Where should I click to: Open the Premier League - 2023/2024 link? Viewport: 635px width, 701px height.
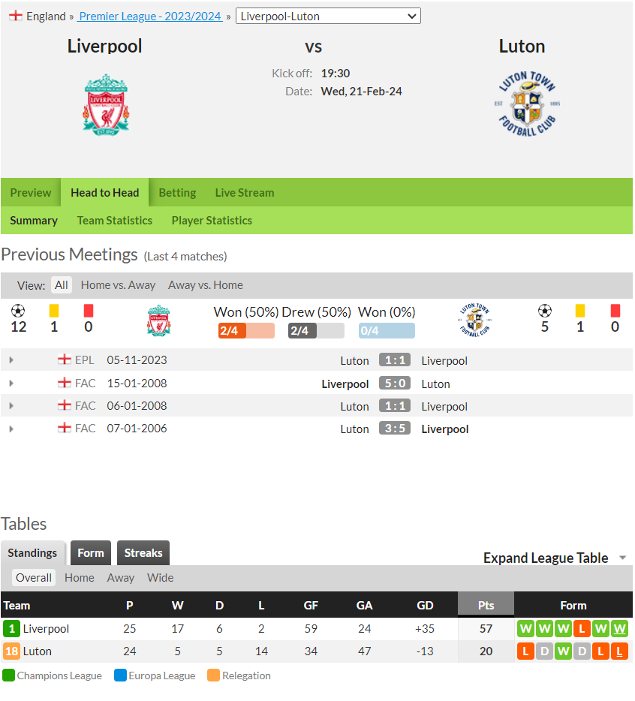click(x=150, y=16)
